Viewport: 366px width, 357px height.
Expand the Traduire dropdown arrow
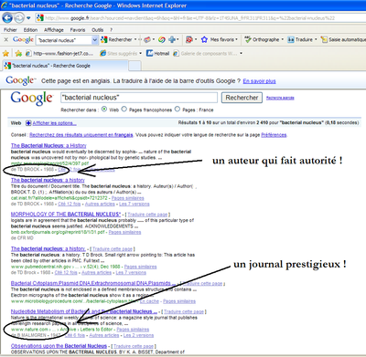[x=316, y=39]
